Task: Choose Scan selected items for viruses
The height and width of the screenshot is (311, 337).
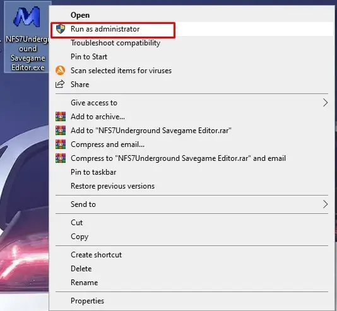Action: coord(191,71)
